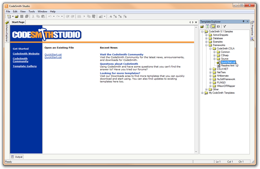The height and width of the screenshot is (169, 260).
Task: Open the New document dropdown arrow
Action: pyautogui.click(x=13, y=16)
